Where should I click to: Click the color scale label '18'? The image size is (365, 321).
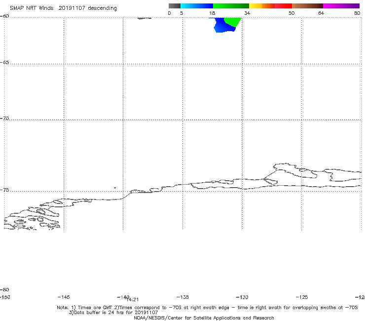(x=212, y=13)
